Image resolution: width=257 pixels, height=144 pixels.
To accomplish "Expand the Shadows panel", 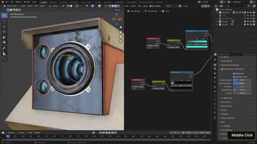I will (225, 114).
